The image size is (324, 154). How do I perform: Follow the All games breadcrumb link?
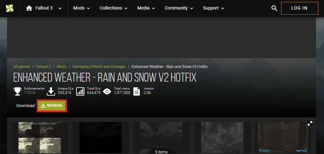tap(22, 67)
